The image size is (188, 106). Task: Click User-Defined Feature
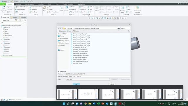pyautogui.click(x=21, y=7)
